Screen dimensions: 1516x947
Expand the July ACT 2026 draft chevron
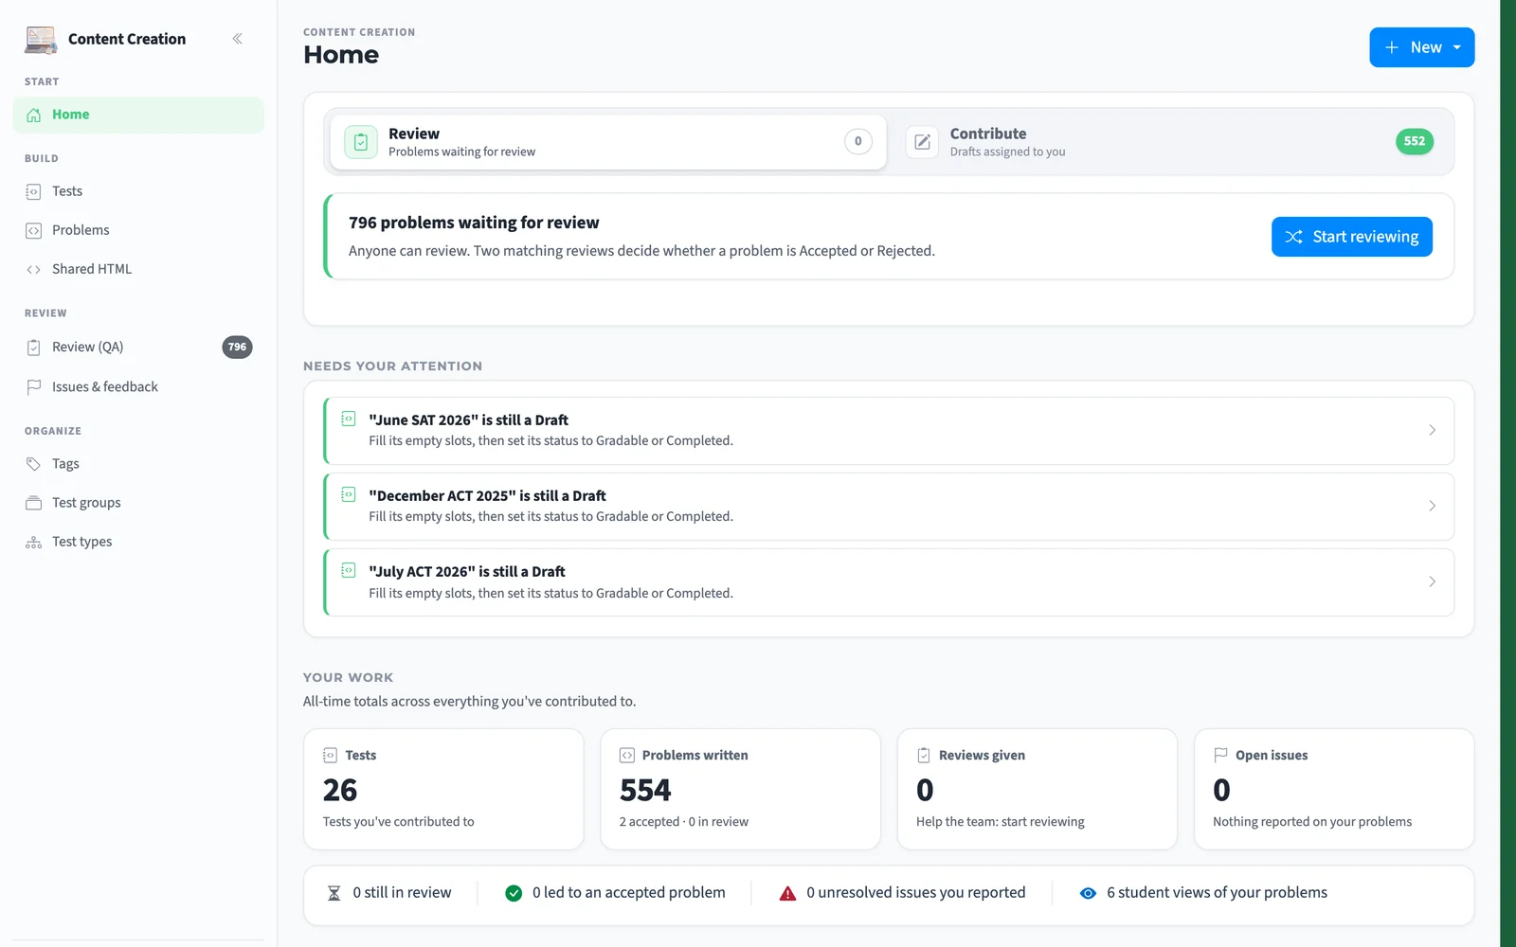click(x=1432, y=581)
